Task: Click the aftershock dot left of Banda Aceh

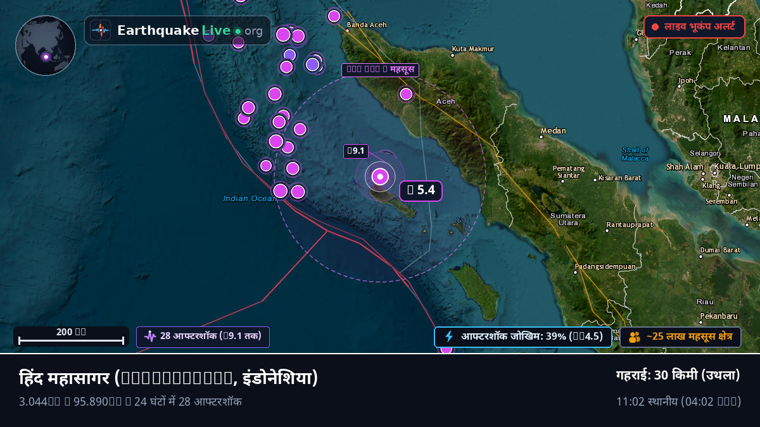Action: point(334,16)
